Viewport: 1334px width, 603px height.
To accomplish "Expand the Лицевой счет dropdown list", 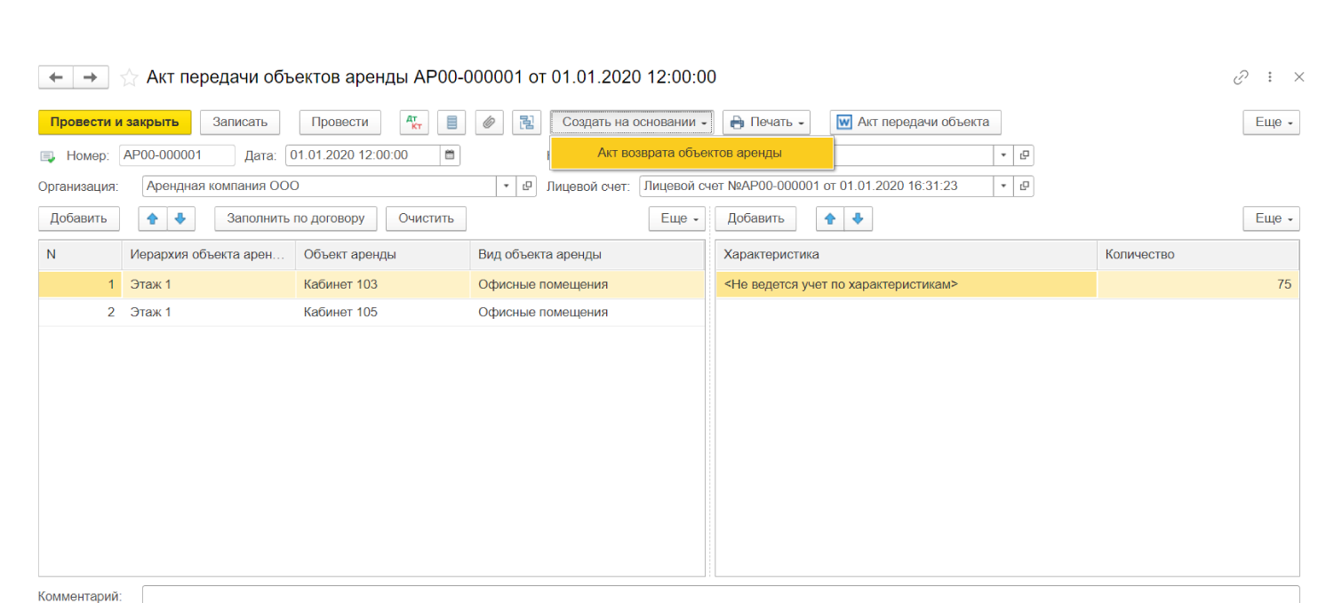I will pos(1003,186).
